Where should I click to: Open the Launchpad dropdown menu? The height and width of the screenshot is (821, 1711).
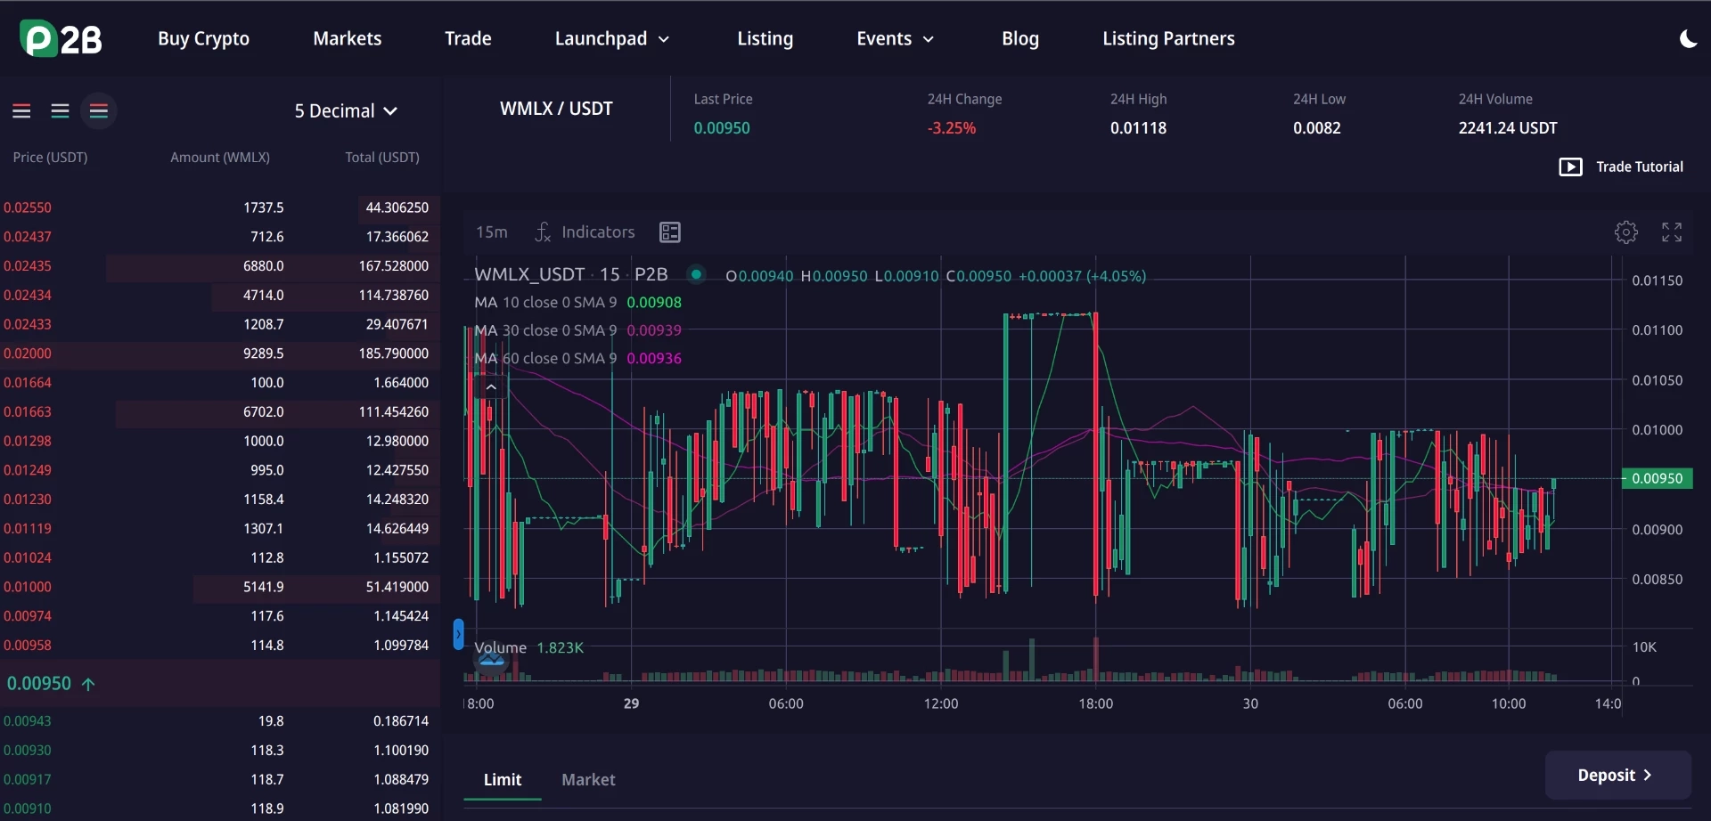(x=612, y=38)
